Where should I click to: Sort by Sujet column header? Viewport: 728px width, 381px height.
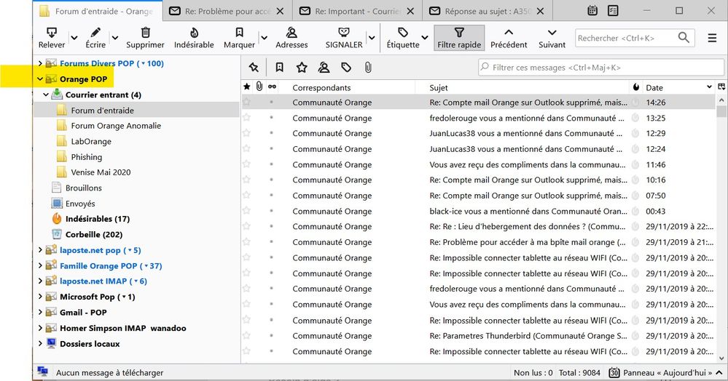[x=522, y=87]
